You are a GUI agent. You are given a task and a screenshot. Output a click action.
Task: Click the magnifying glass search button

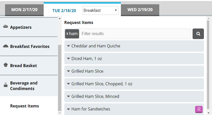tap(198, 34)
